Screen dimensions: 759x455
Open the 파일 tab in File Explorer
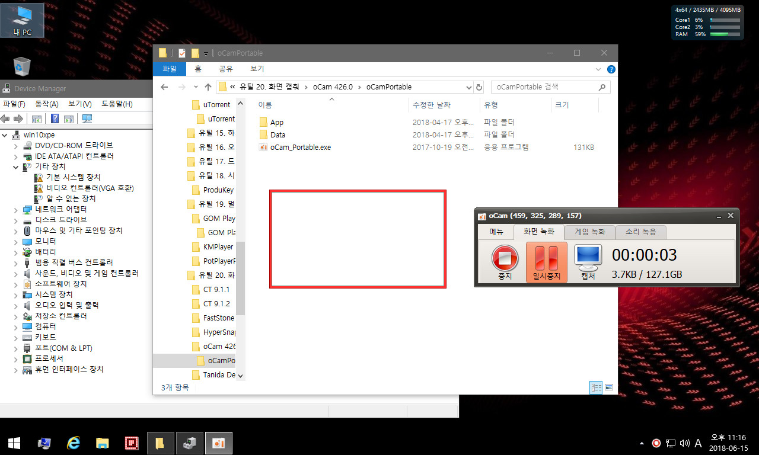(170, 69)
